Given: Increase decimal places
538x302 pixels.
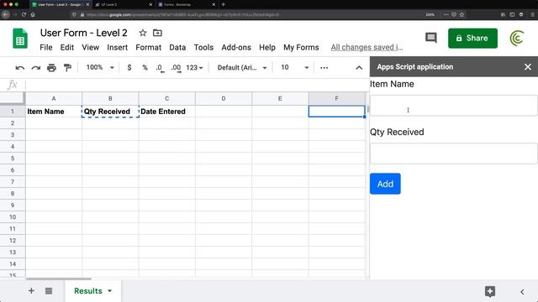Looking at the screenshot, I should tap(176, 68).
